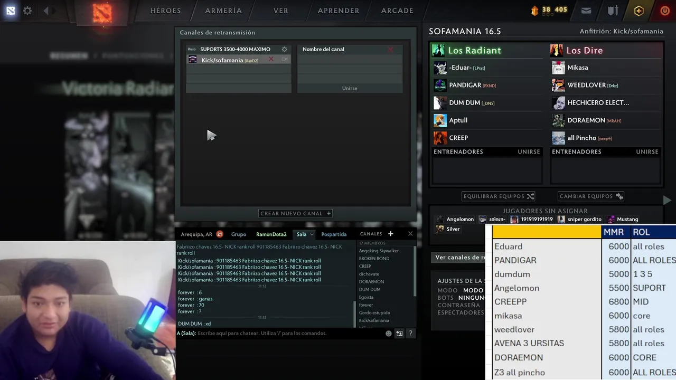Click DORAEMON player avatar in Dire
The width and height of the screenshot is (676, 380).
coord(558,120)
